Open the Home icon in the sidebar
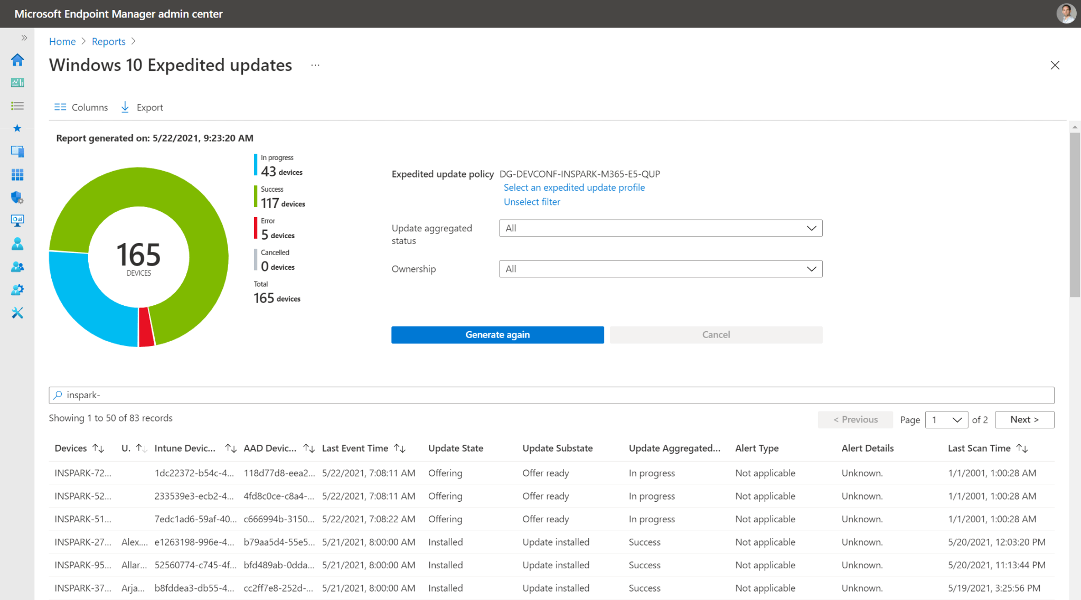Screen dimensions: 1081x600 [17, 60]
